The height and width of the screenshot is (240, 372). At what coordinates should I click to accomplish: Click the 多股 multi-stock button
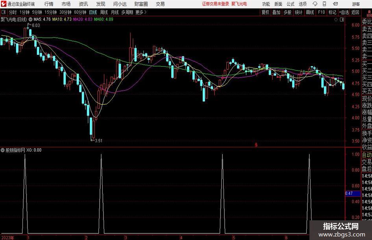click(x=287, y=12)
